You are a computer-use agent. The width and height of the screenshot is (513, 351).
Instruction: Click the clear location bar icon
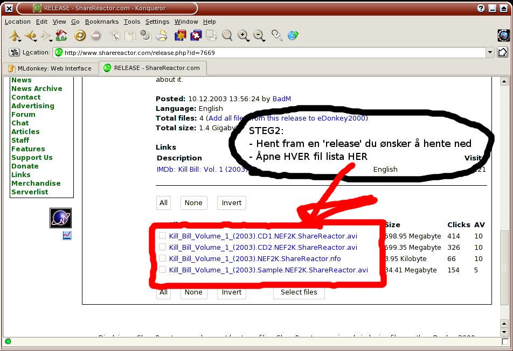tap(15, 53)
